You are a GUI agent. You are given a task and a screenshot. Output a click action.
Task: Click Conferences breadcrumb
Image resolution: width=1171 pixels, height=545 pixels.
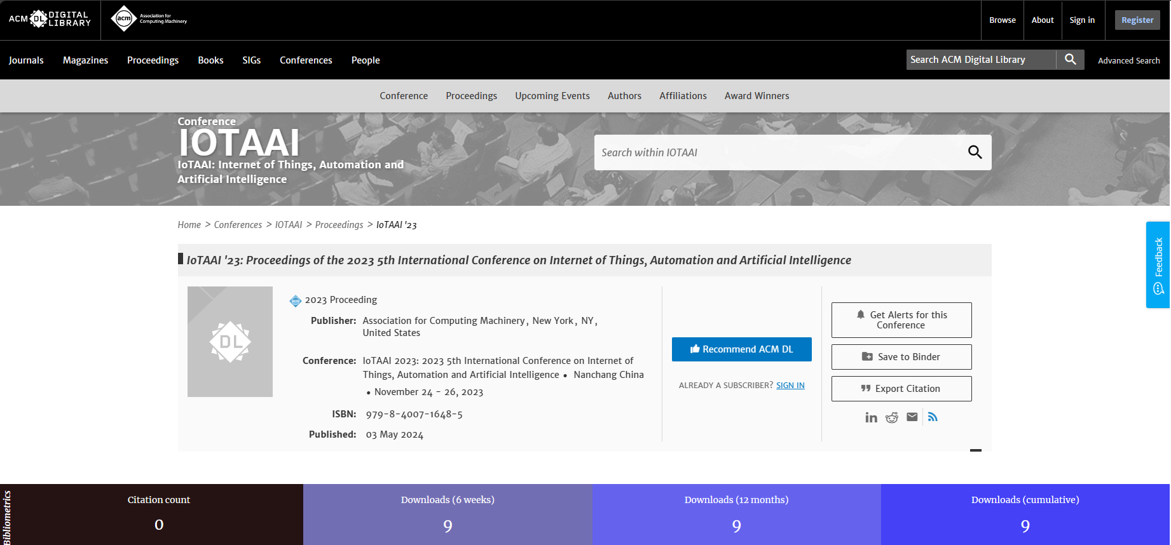[x=238, y=225]
